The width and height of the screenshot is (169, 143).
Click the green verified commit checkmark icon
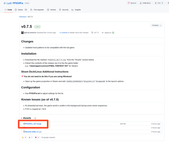[x=113, y=32]
